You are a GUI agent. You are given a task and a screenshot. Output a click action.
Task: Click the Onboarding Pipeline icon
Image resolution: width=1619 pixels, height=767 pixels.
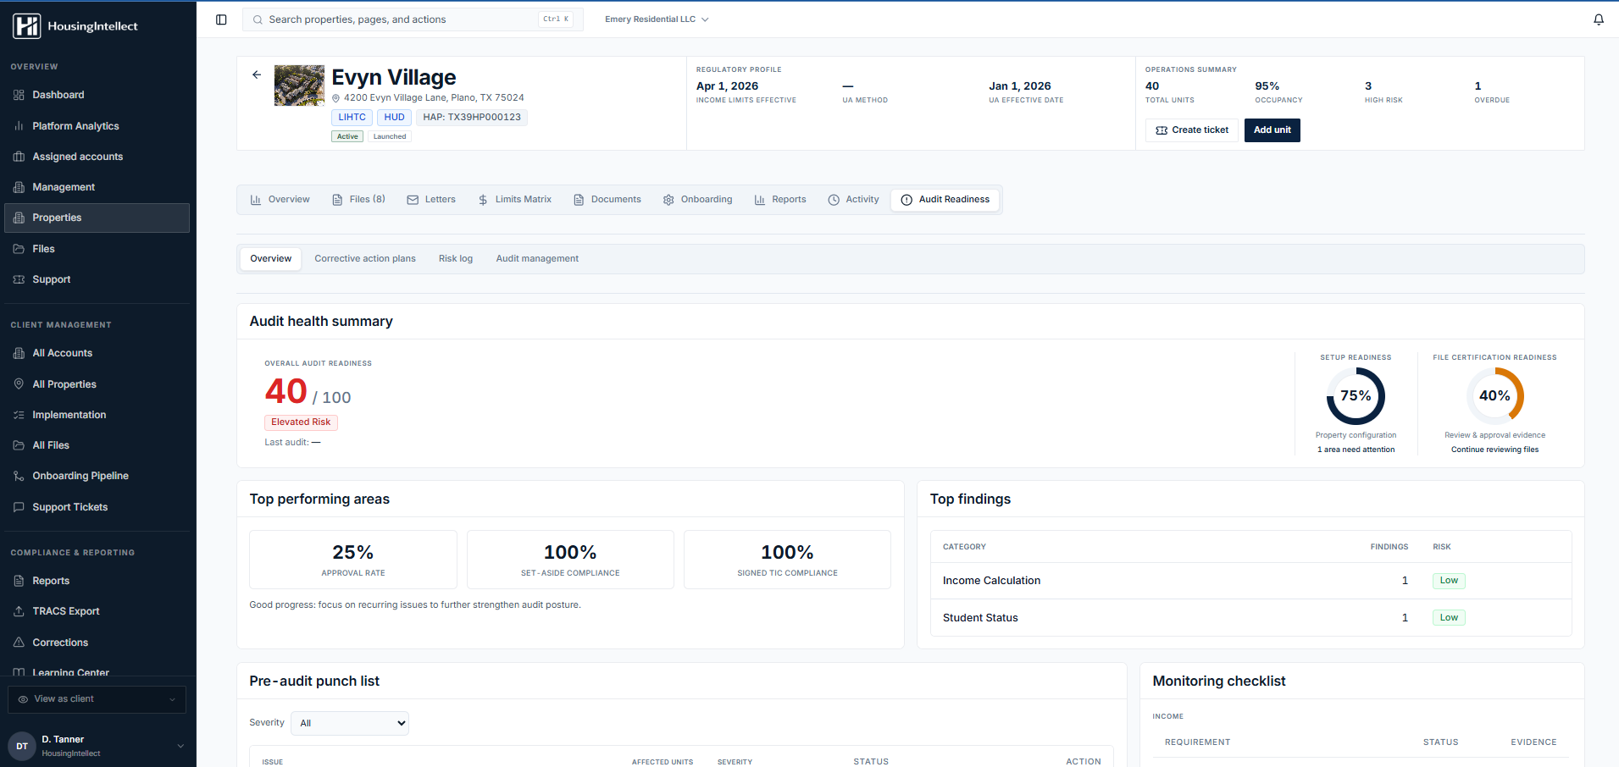point(19,476)
